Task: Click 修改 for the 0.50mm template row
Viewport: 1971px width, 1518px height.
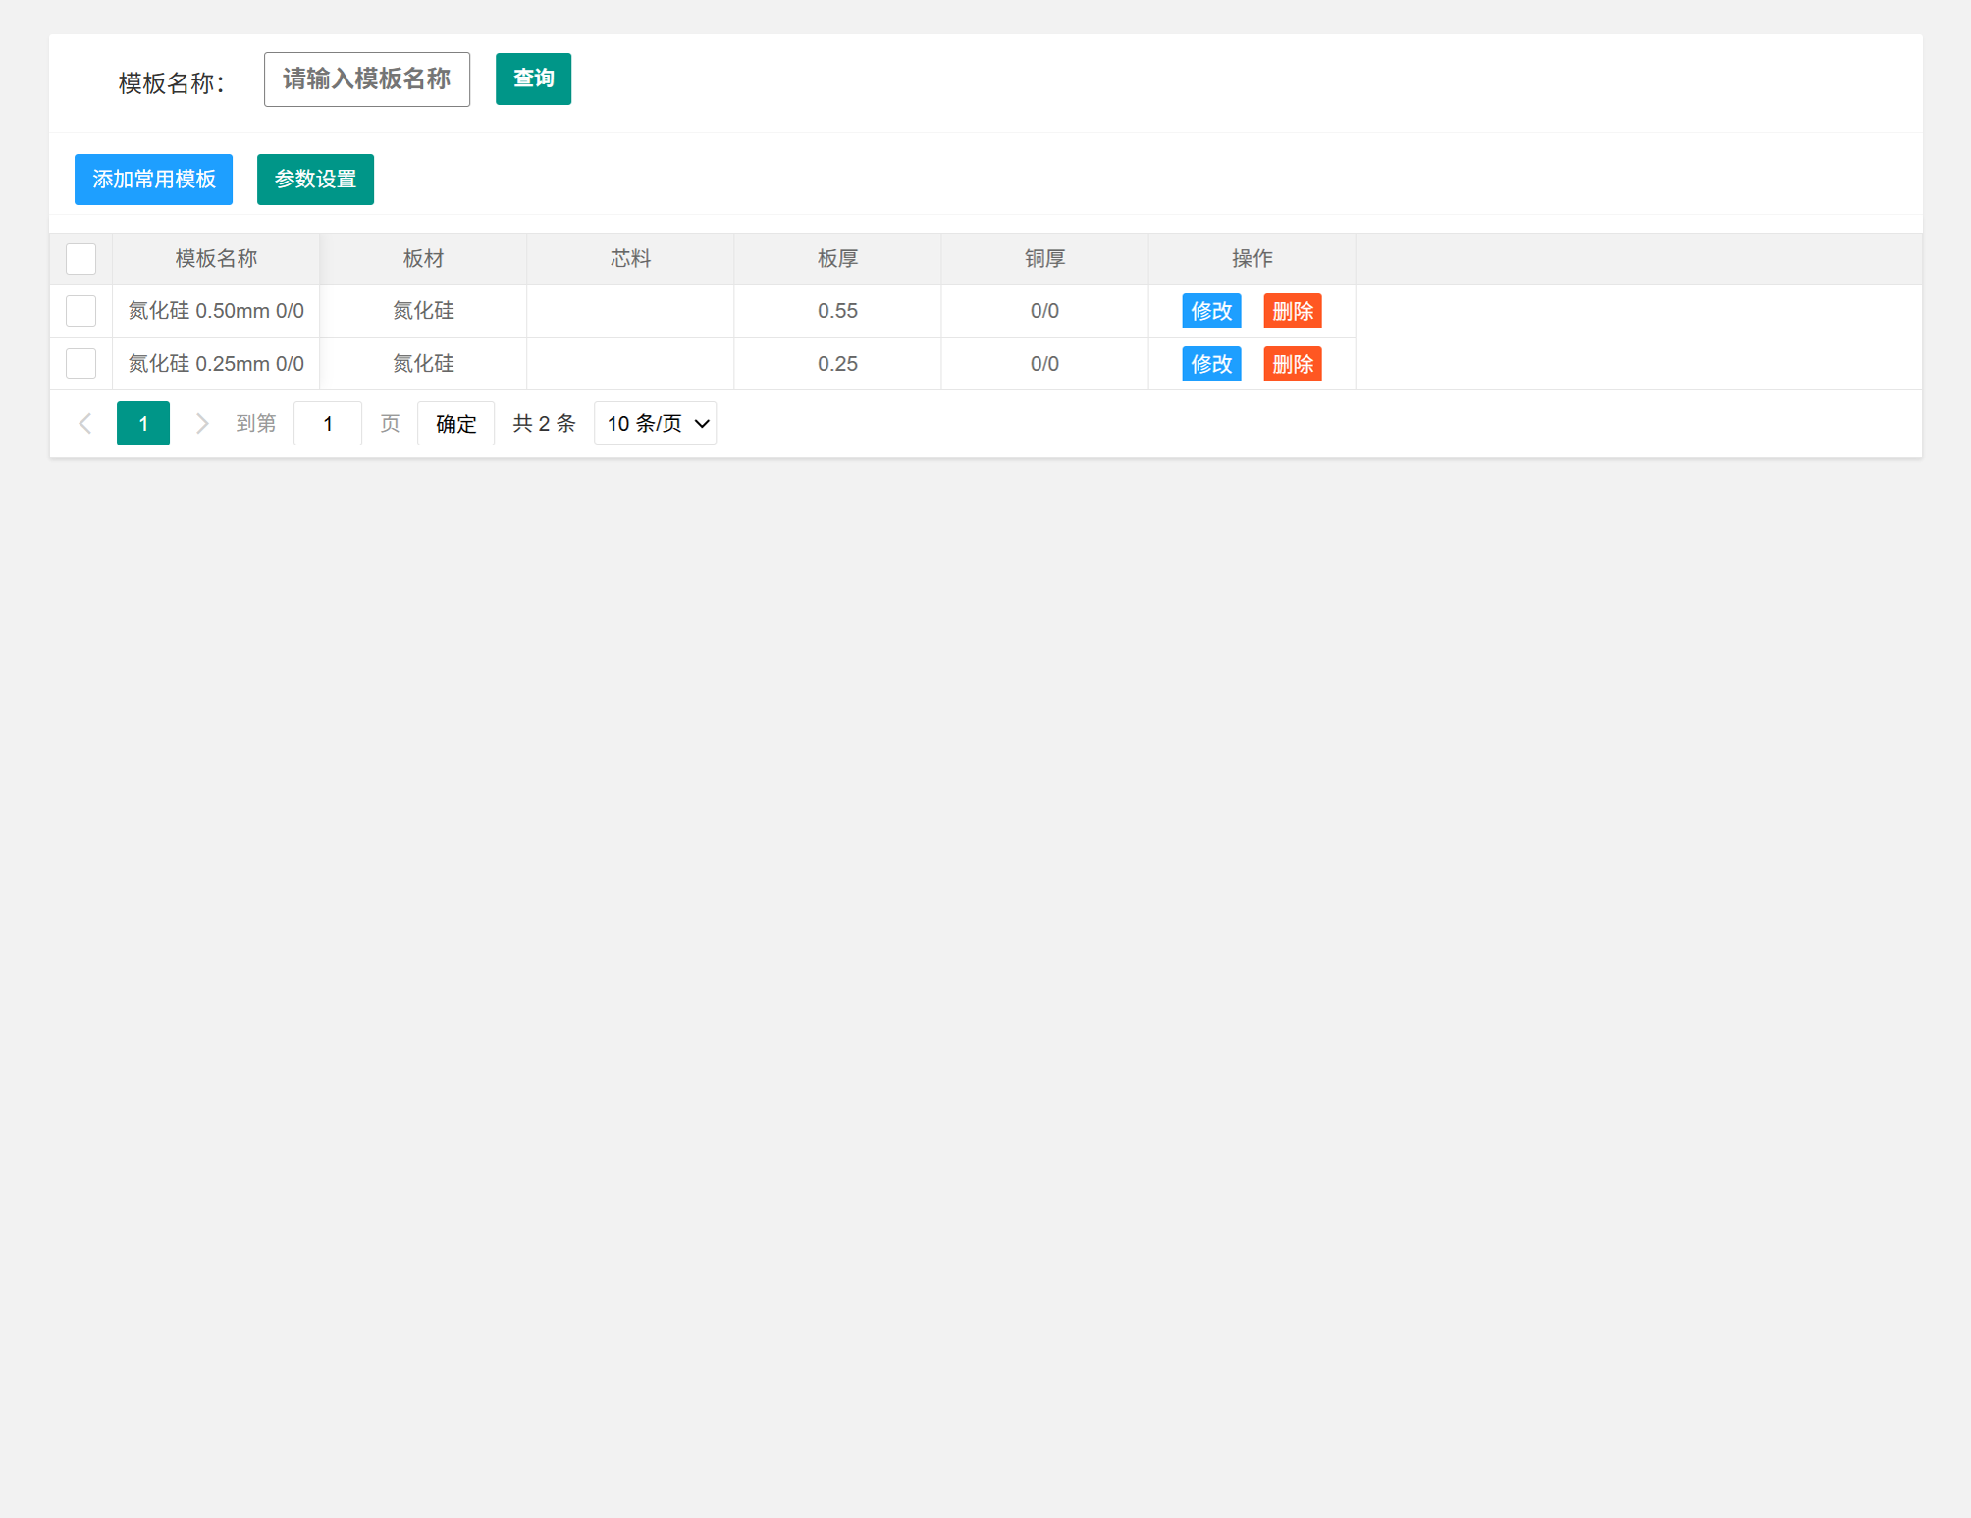Action: click(1211, 311)
